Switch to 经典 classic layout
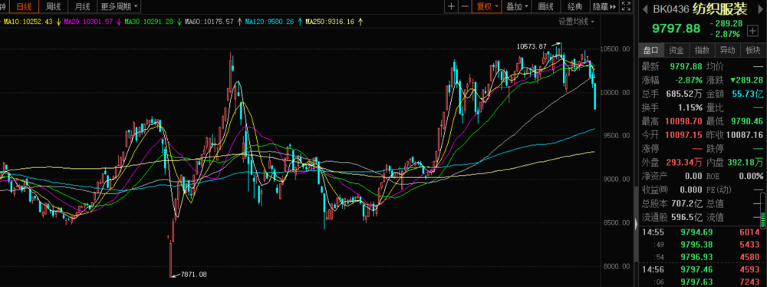The image size is (767, 287). 574,6
